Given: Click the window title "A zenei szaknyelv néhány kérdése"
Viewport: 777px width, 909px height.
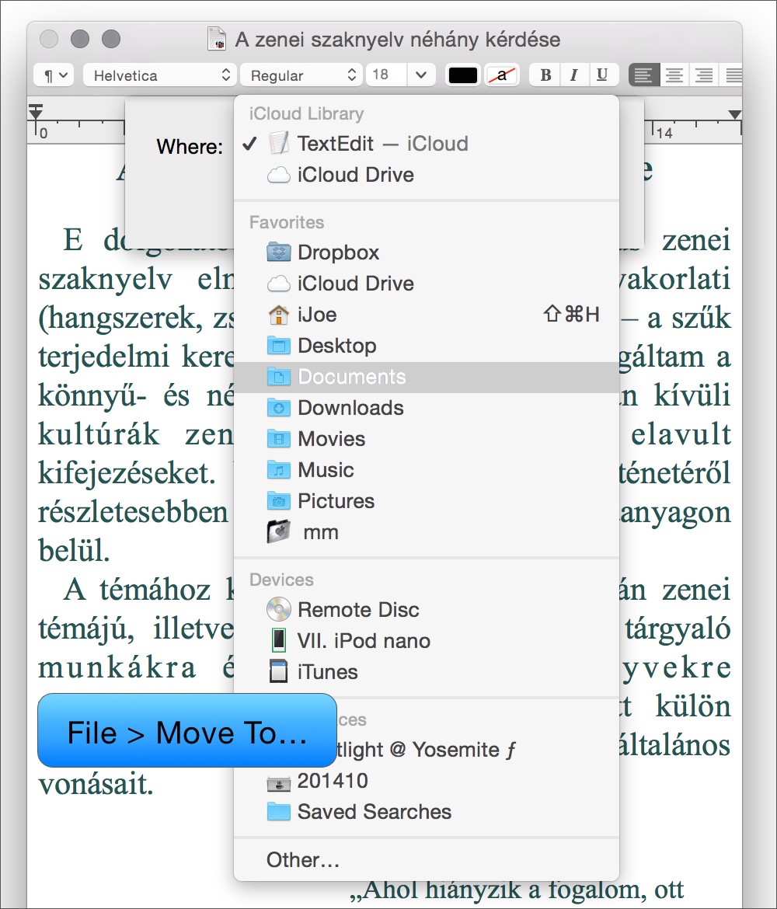Looking at the screenshot, I should 398,40.
